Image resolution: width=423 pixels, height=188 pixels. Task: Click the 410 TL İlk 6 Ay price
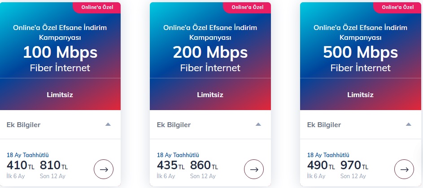point(21,169)
